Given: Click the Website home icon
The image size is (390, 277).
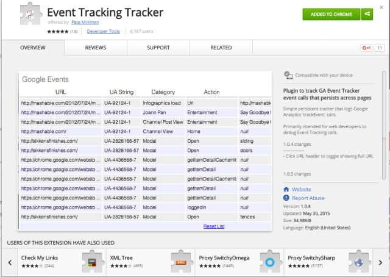Looking at the screenshot, I should click(286, 189).
